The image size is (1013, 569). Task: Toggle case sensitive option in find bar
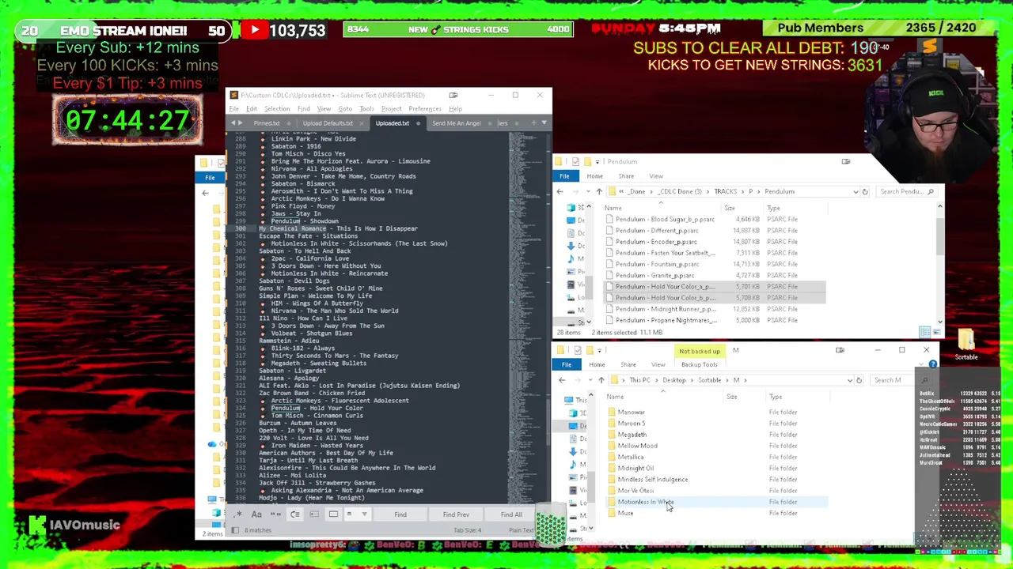click(256, 514)
